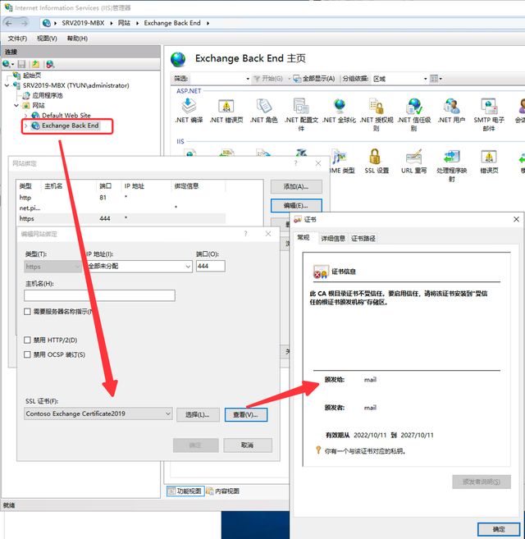Image resolution: width=525 pixels, height=539 pixels.
Task: Click the connect globe icon in connections toolbar
Action: pyautogui.click(x=7, y=64)
